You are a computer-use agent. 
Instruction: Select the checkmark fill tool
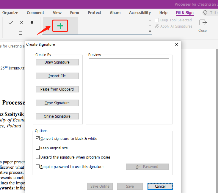tap(11, 23)
